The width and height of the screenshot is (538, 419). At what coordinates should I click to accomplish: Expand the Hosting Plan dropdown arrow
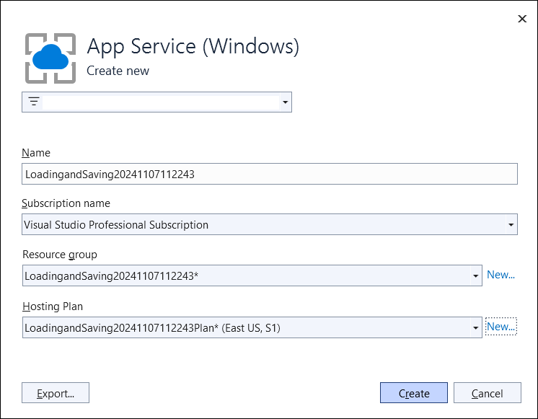click(475, 327)
